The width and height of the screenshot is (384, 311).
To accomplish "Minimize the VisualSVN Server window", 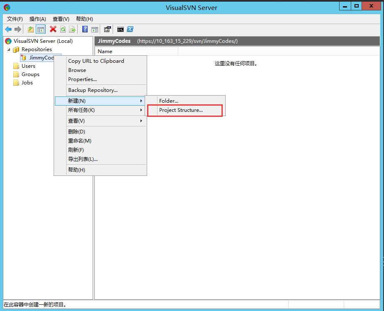I will click(345, 6).
